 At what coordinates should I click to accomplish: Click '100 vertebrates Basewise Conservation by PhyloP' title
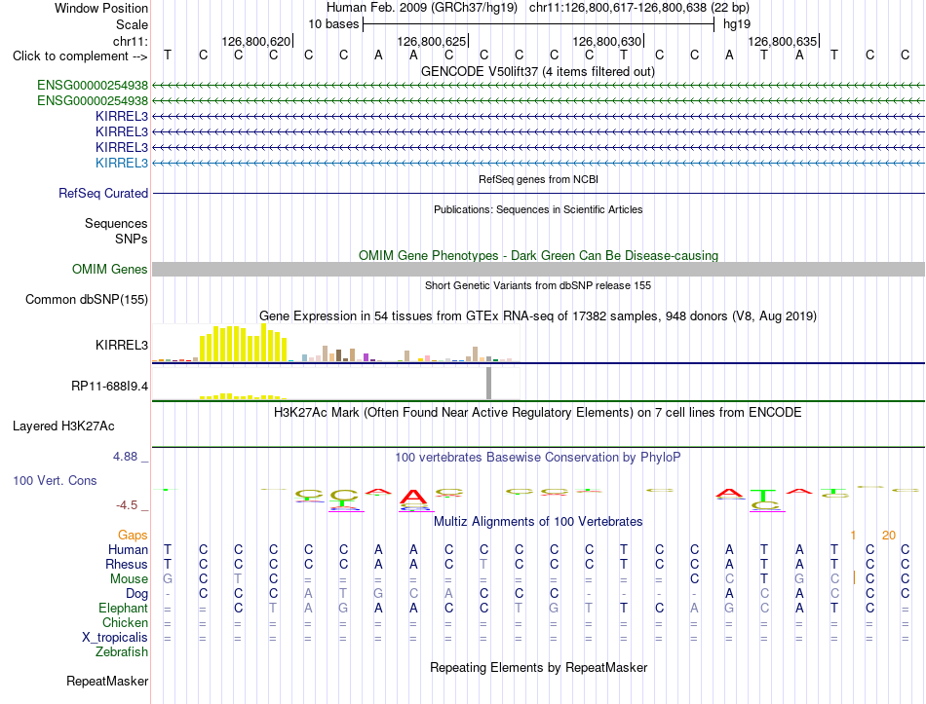click(538, 458)
